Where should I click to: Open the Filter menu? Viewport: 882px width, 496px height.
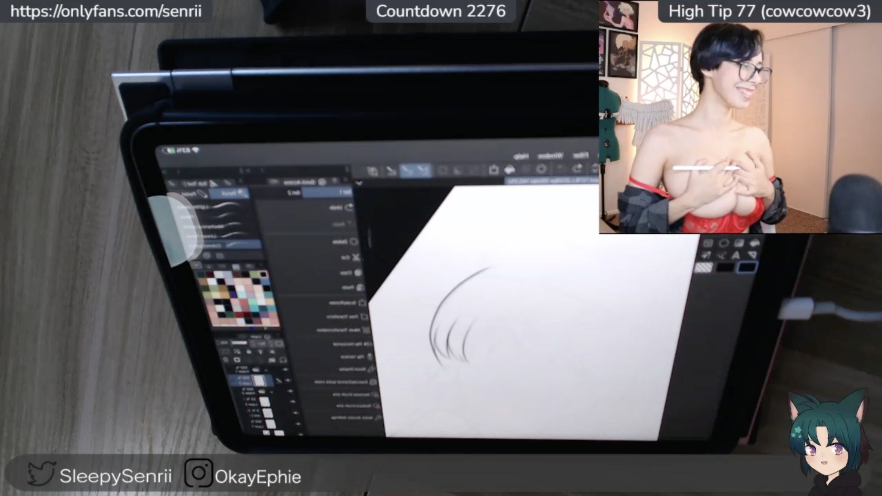point(580,155)
